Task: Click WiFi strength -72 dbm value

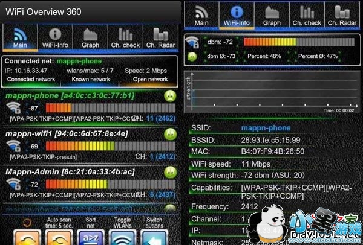Action: point(273,175)
